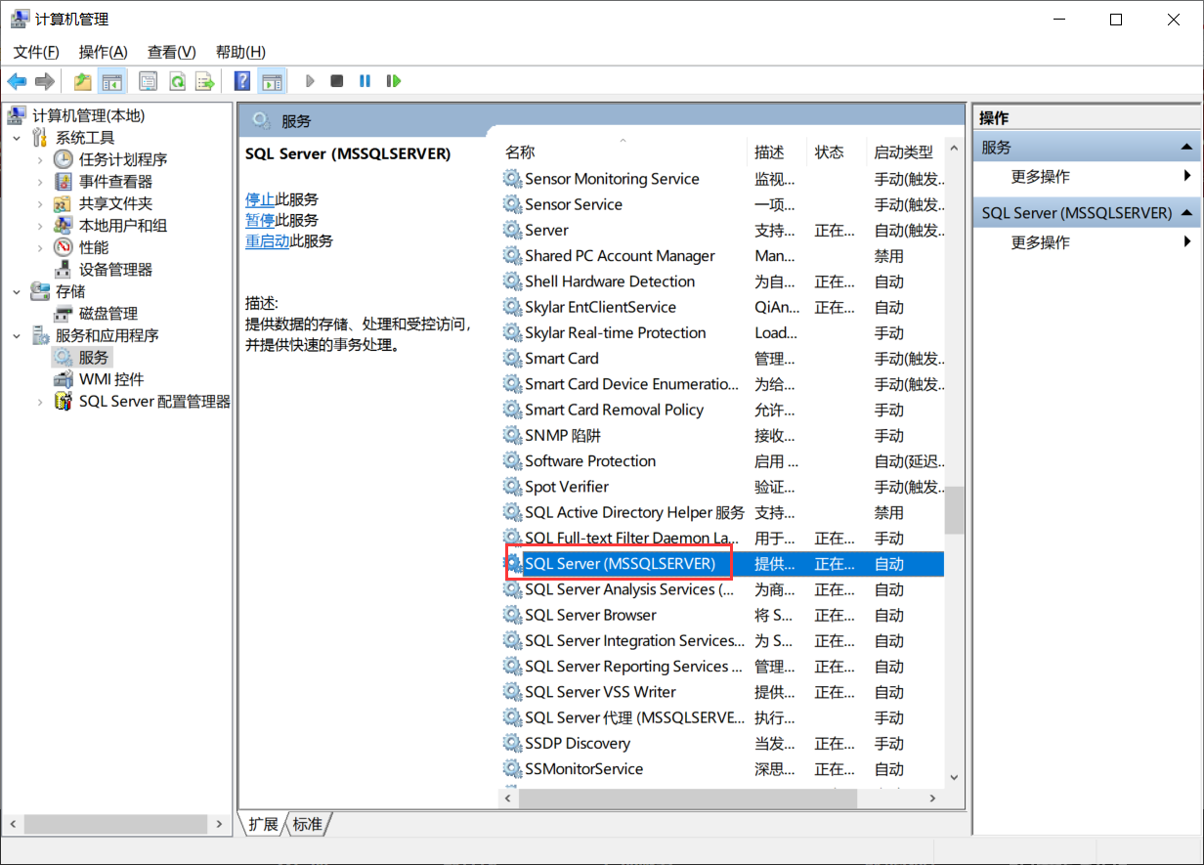
Task: Sort by the 启动类型 column header
Action: point(904,152)
